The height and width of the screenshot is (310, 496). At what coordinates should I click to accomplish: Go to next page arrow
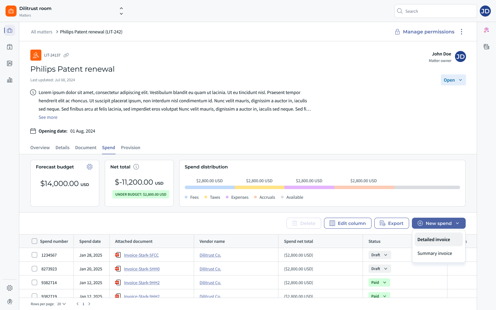click(x=89, y=304)
